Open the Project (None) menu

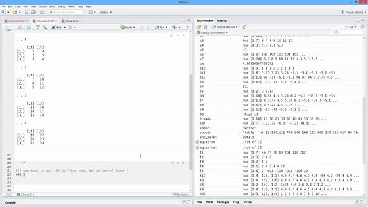353,12
